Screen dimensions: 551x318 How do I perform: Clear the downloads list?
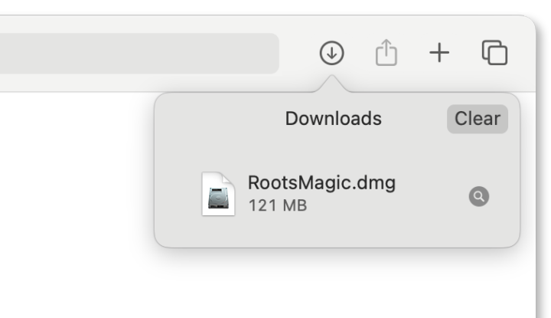tap(477, 119)
